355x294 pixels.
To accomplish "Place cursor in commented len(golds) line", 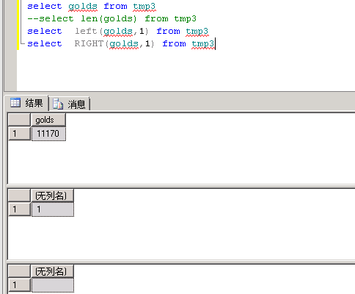I will pyautogui.click(x=111, y=19).
